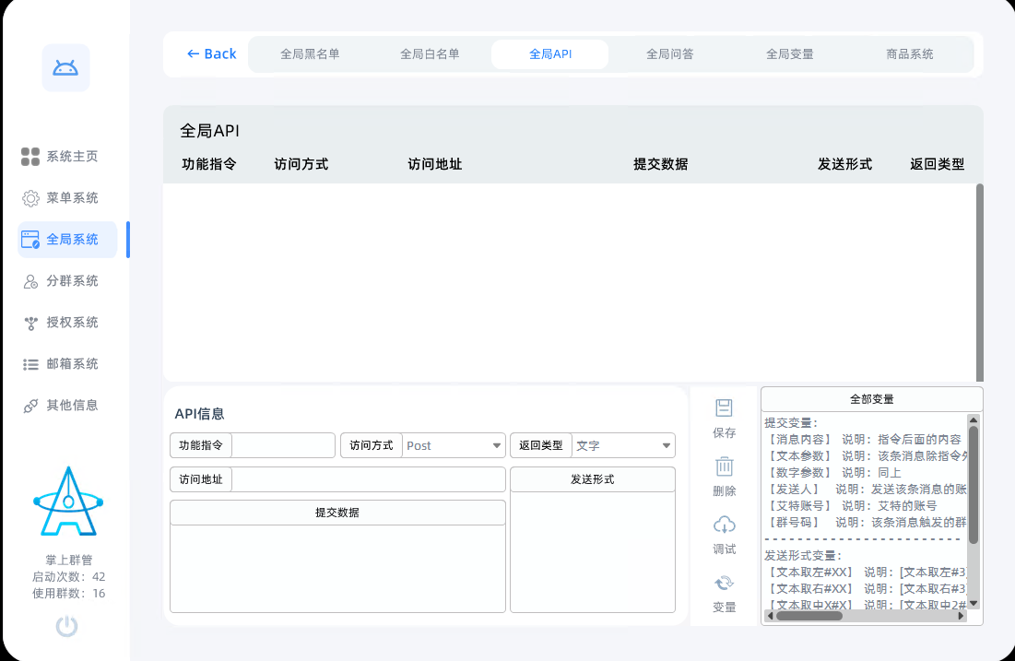Screen dimensions: 1015x661
Task: Click the Android logo icon at top left
Action: coord(65,69)
